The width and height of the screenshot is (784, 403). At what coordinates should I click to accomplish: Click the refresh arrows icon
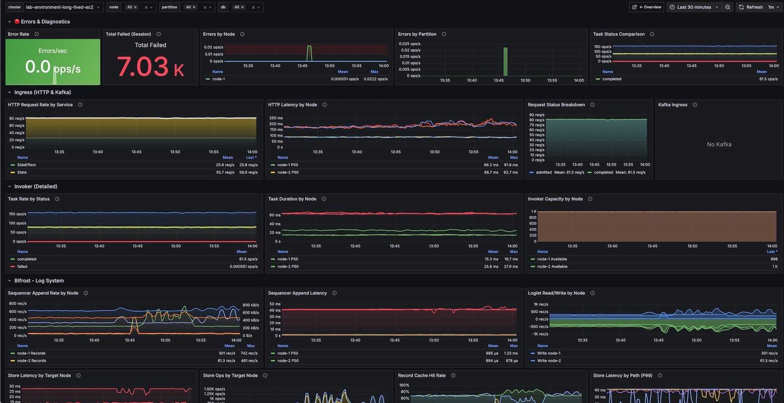click(x=741, y=7)
